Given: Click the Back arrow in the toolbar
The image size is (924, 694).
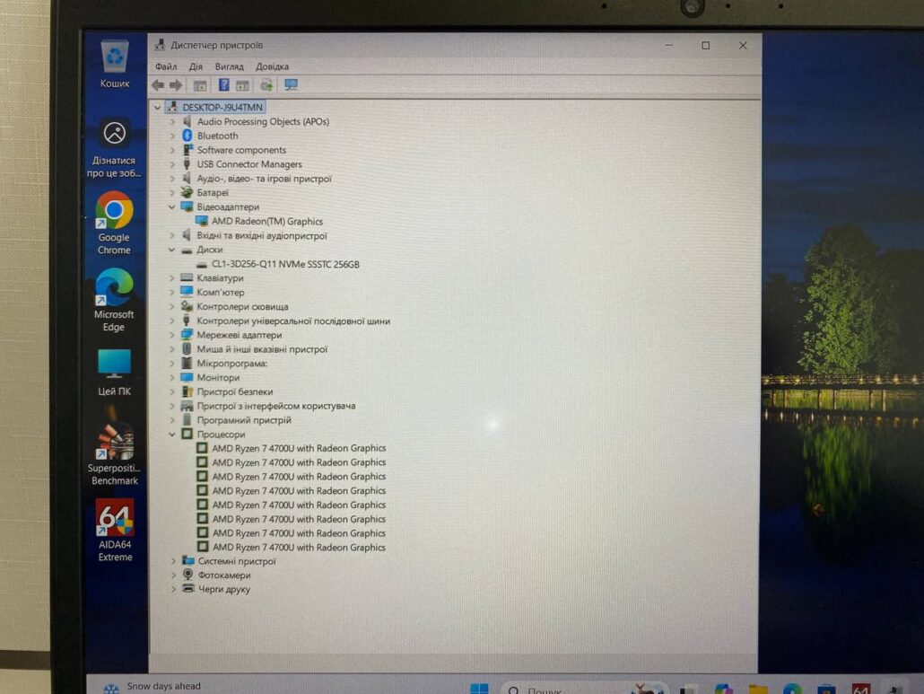Looking at the screenshot, I should coord(158,85).
